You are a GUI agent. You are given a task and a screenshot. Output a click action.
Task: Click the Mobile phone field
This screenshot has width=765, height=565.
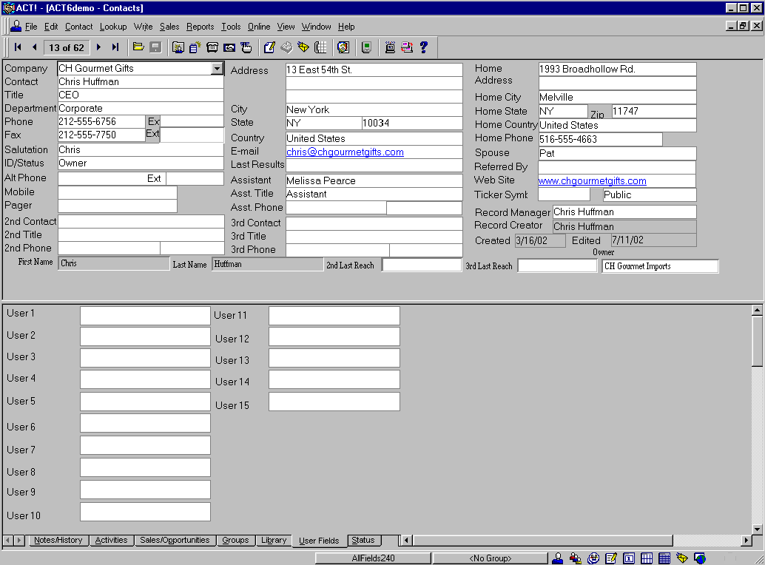point(118,192)
